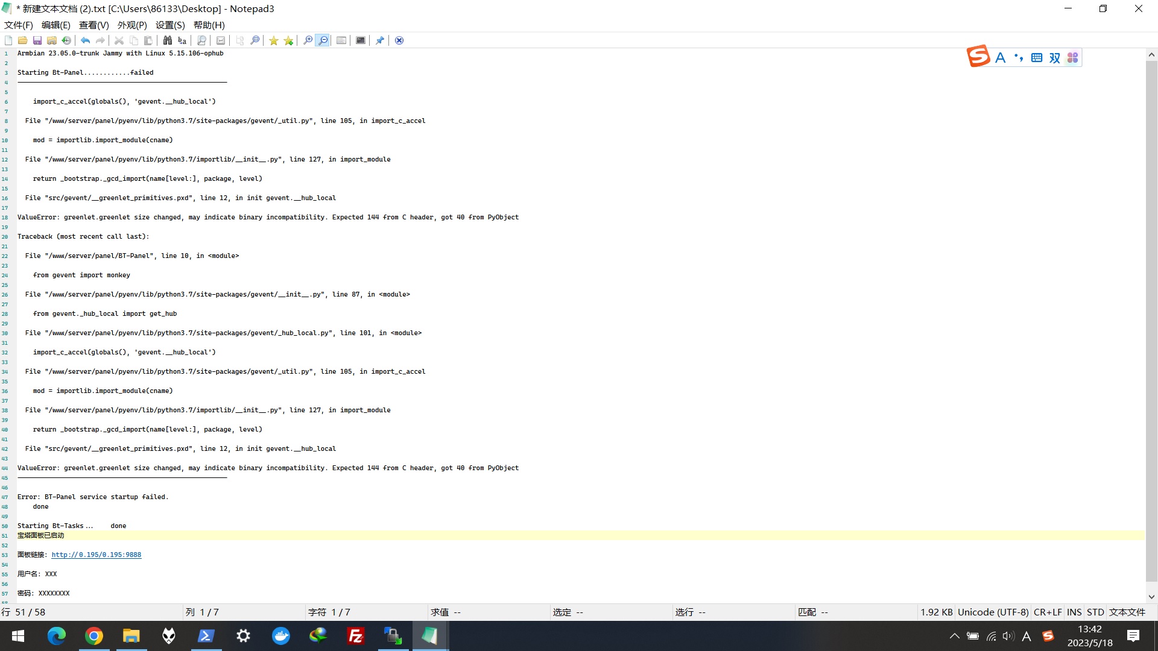Click the blue exit circle icon

(x=399, y=40)
